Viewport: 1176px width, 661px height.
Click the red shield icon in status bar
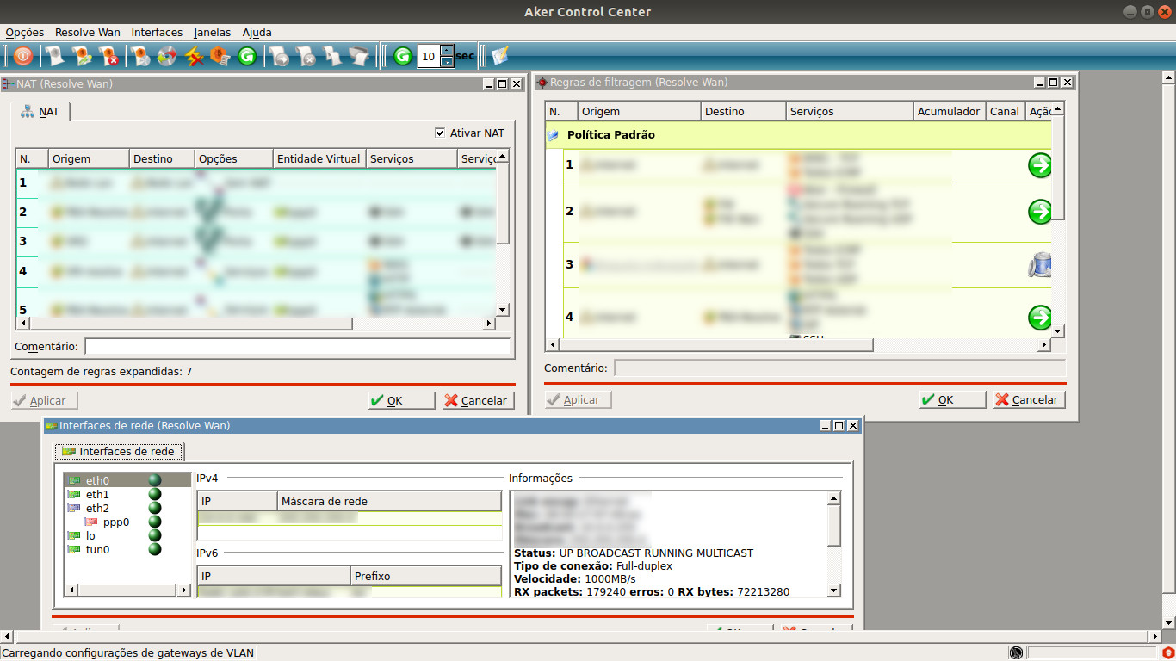coord(1167,653)
